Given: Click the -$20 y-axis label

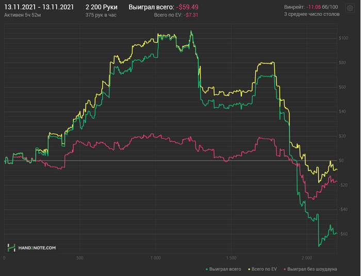Looking at the screenshot, I should point(343,185).
